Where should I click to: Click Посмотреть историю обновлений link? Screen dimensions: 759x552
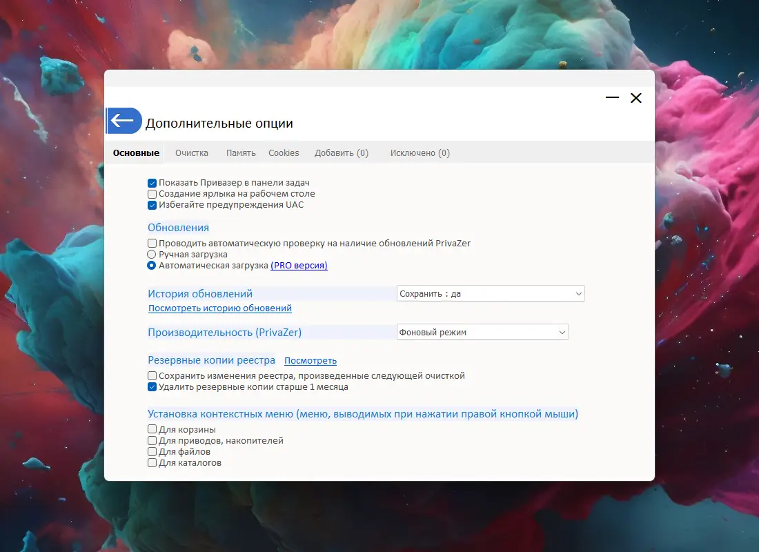[219, 308]
